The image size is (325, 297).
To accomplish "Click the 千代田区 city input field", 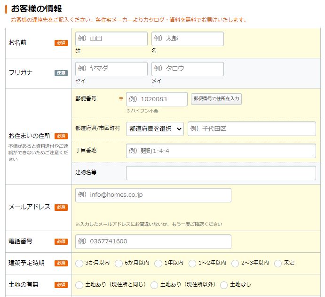I will point(252,129).
